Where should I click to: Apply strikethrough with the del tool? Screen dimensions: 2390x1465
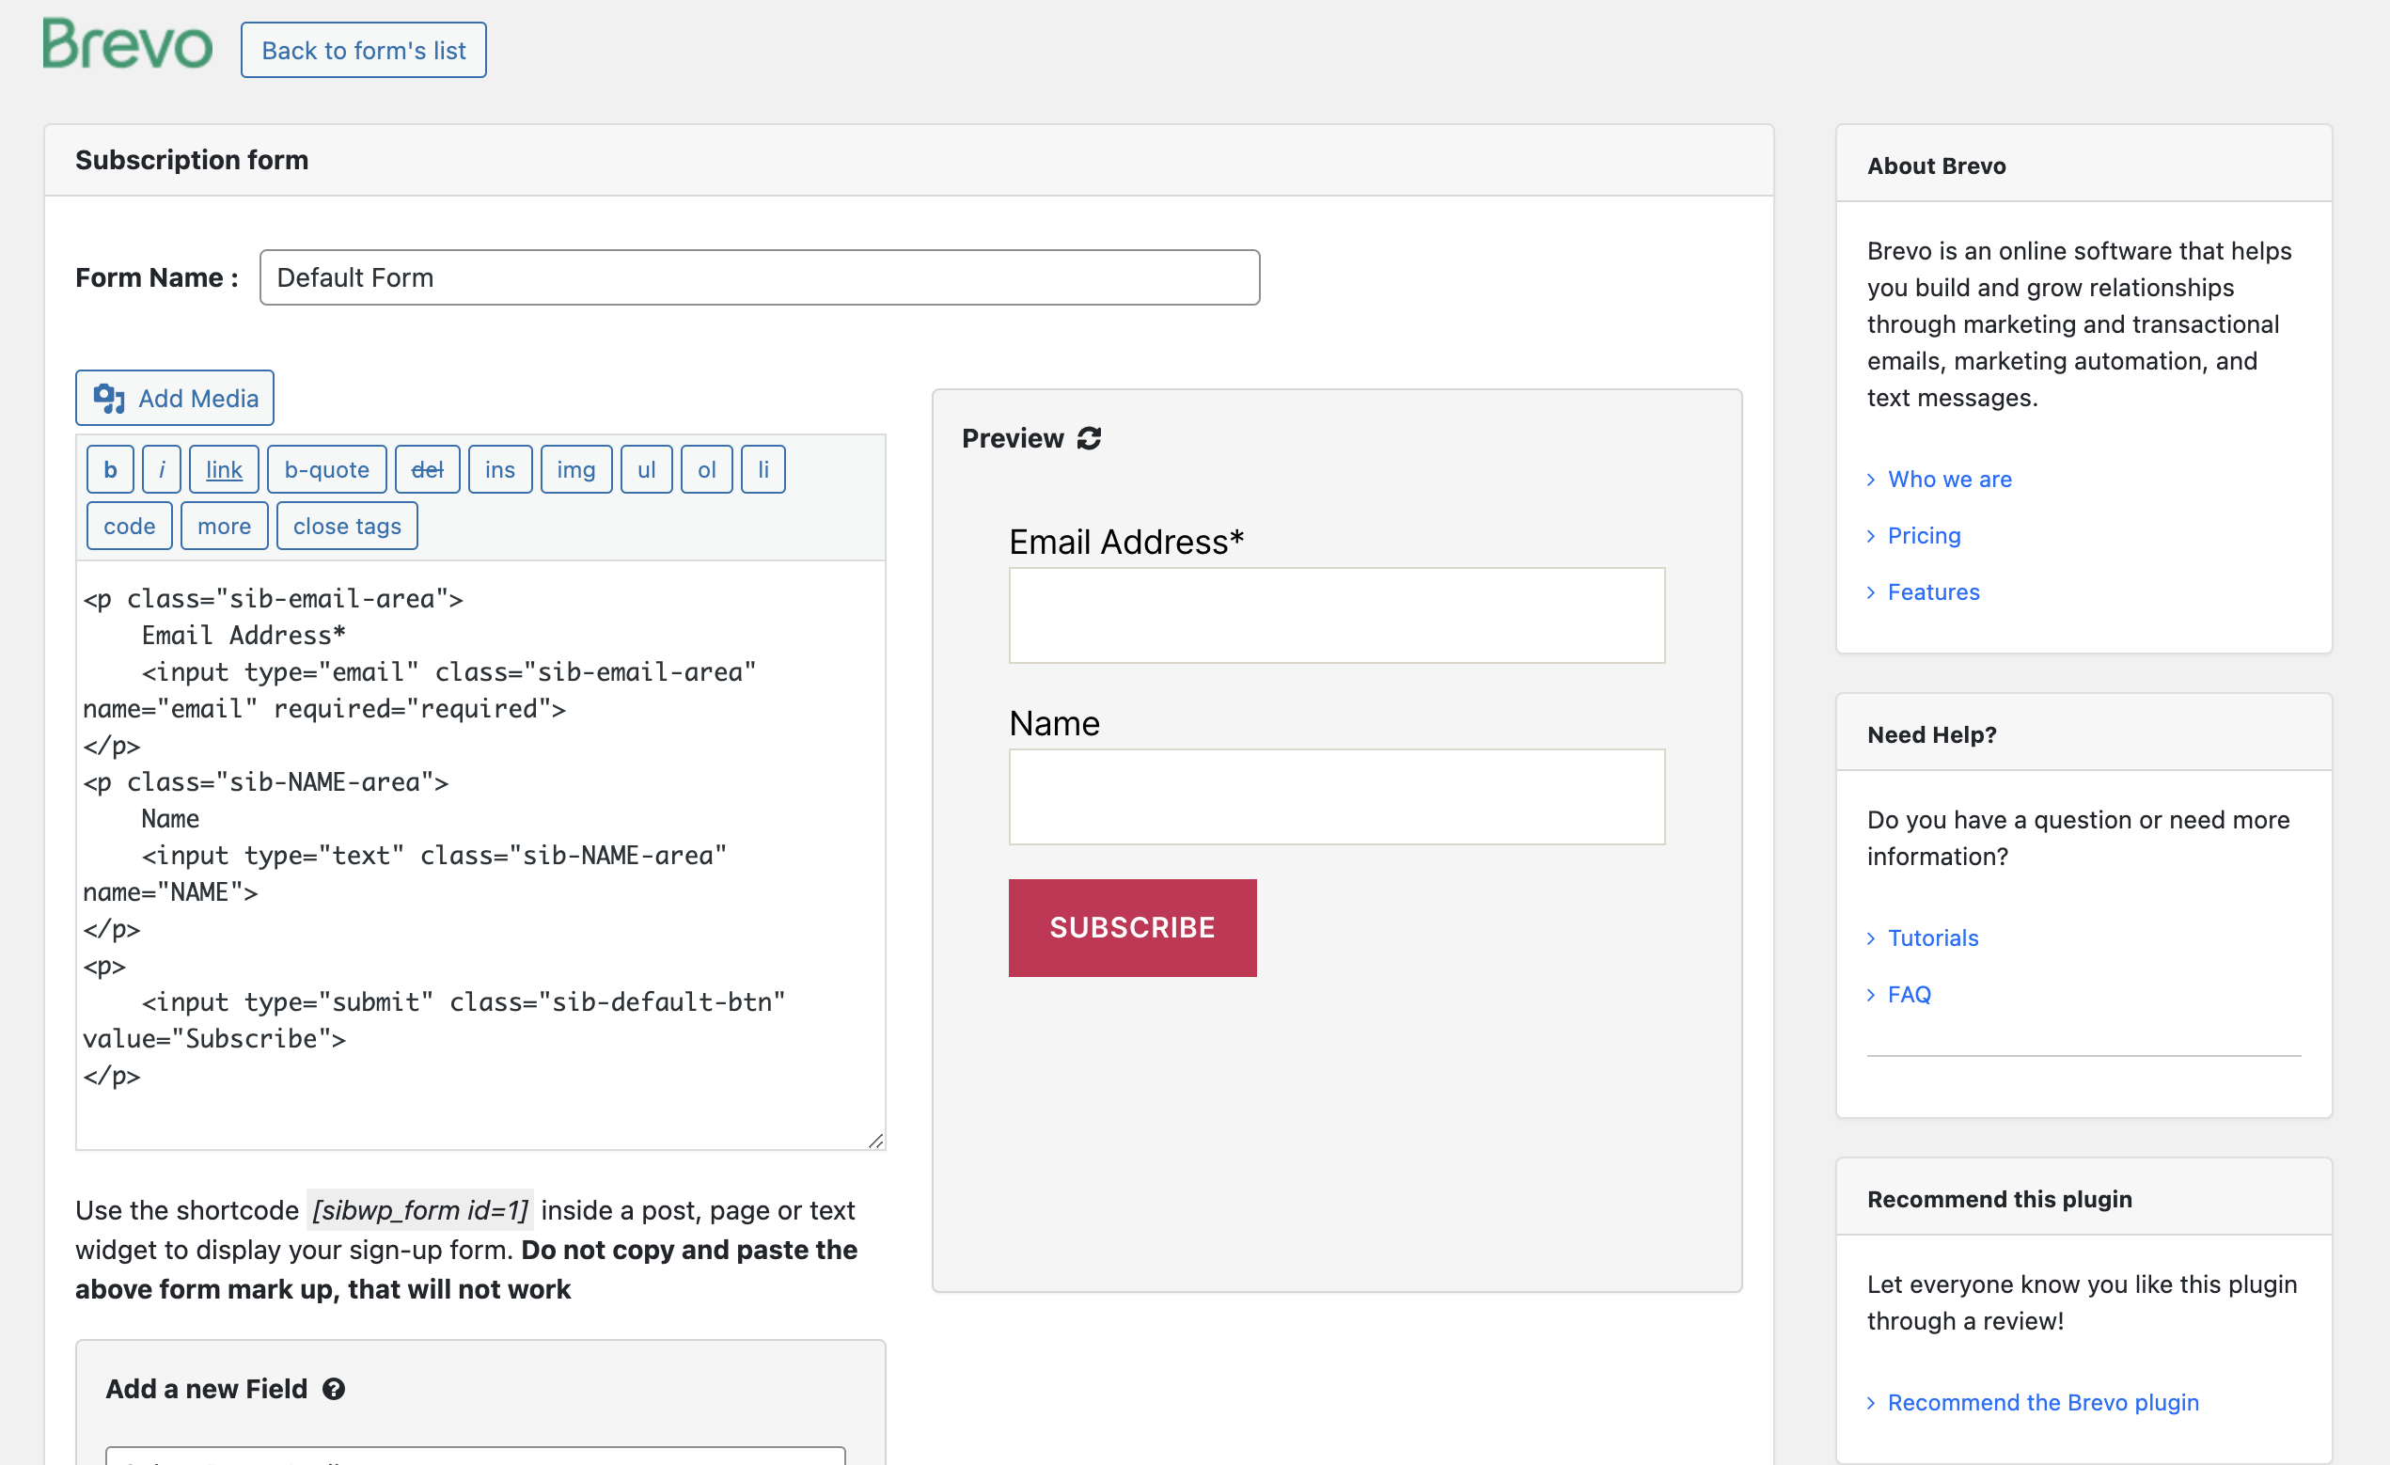[x=427, y=468]
